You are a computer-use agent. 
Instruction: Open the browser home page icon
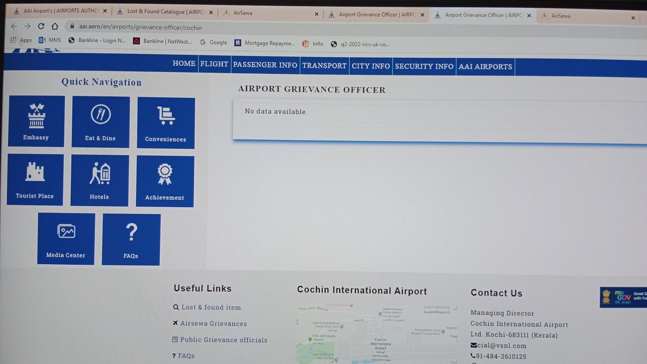click(54, 26)
